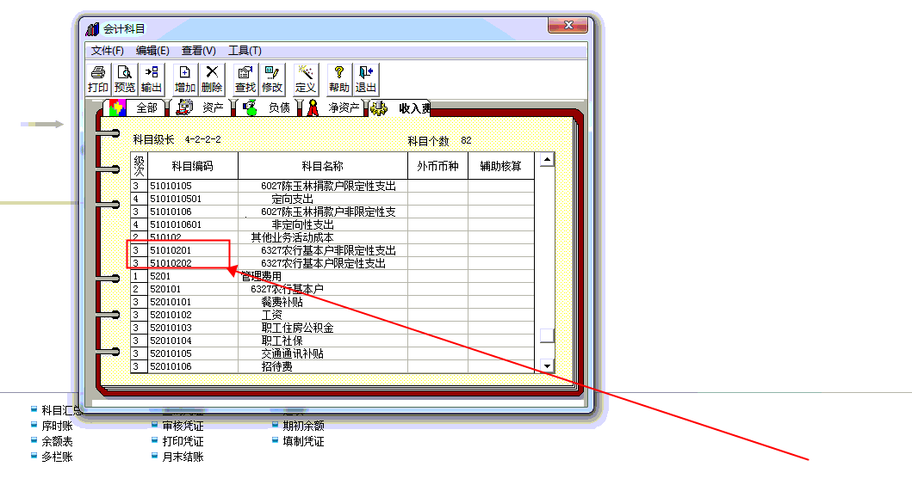Open 余额表 in background window
The height and width of the screenshot is (485, 912).
tap(57, 441)
